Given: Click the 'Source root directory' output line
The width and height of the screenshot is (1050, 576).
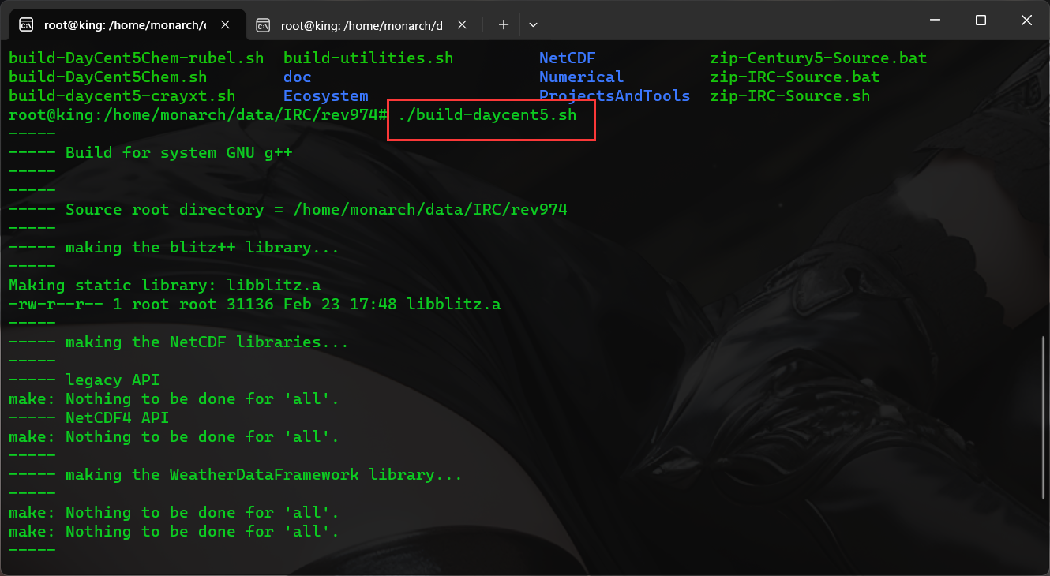Looking at the screenshot, I should pyautogui.click(x=288, y=210).
